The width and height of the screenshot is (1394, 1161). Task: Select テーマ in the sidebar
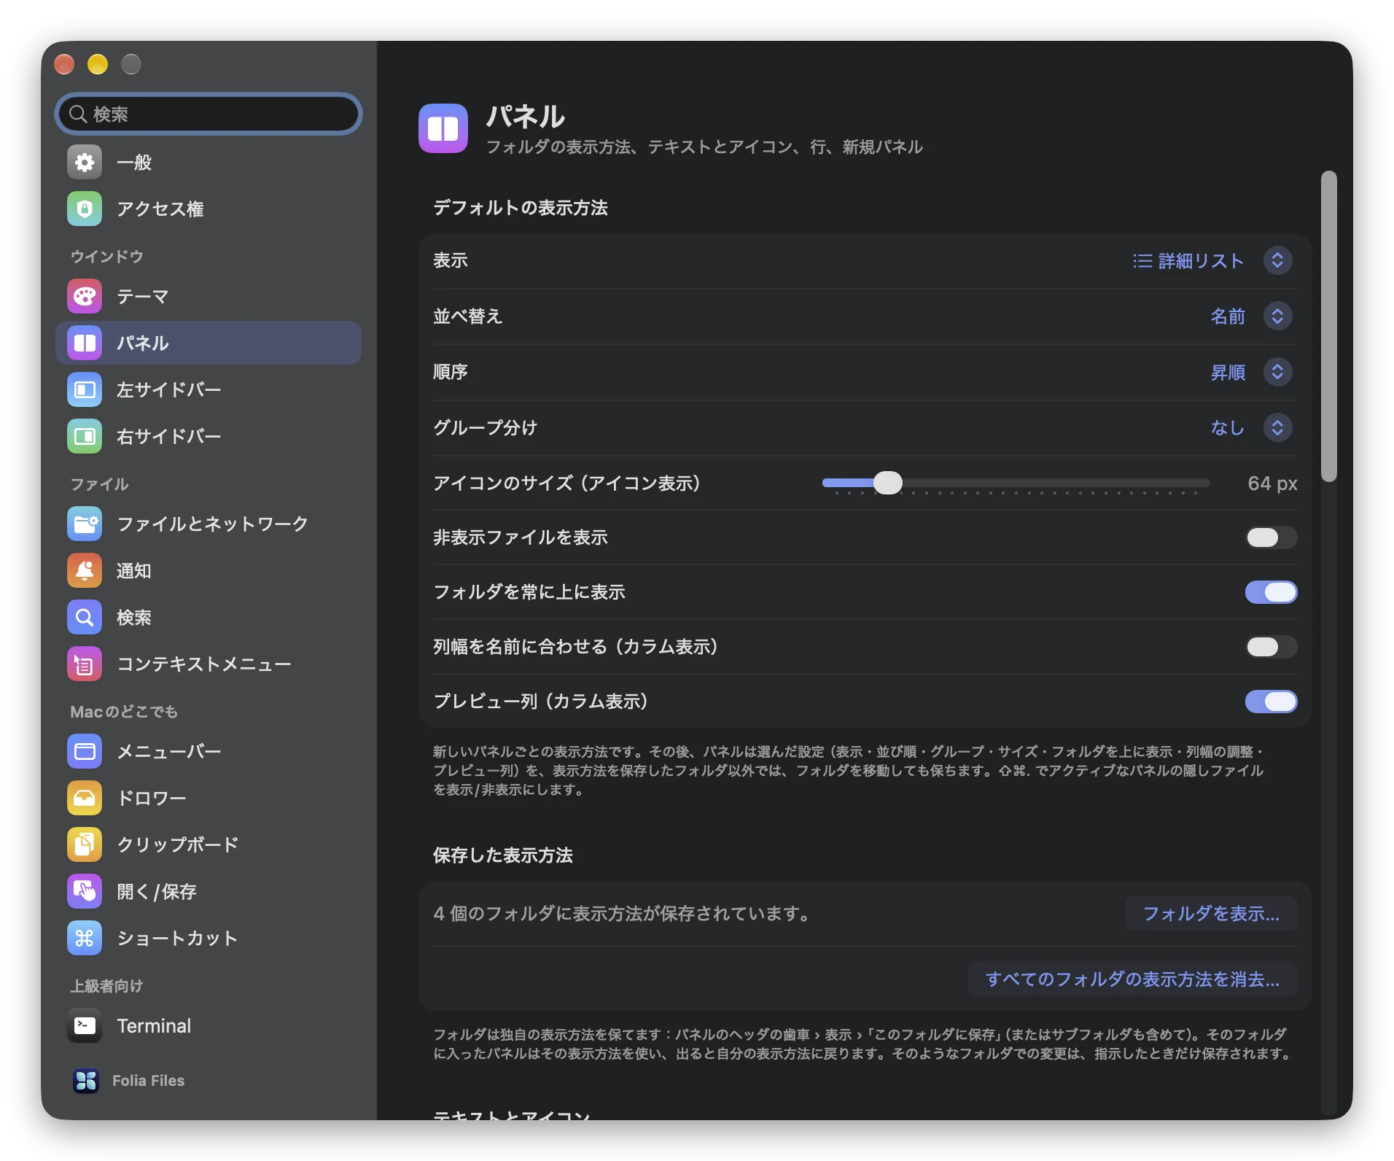[209, 296]
